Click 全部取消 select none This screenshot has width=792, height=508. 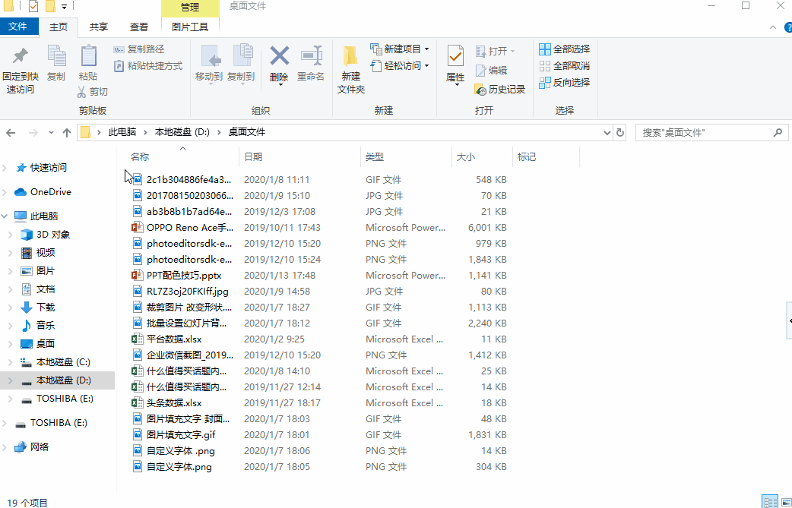(564, 65)
